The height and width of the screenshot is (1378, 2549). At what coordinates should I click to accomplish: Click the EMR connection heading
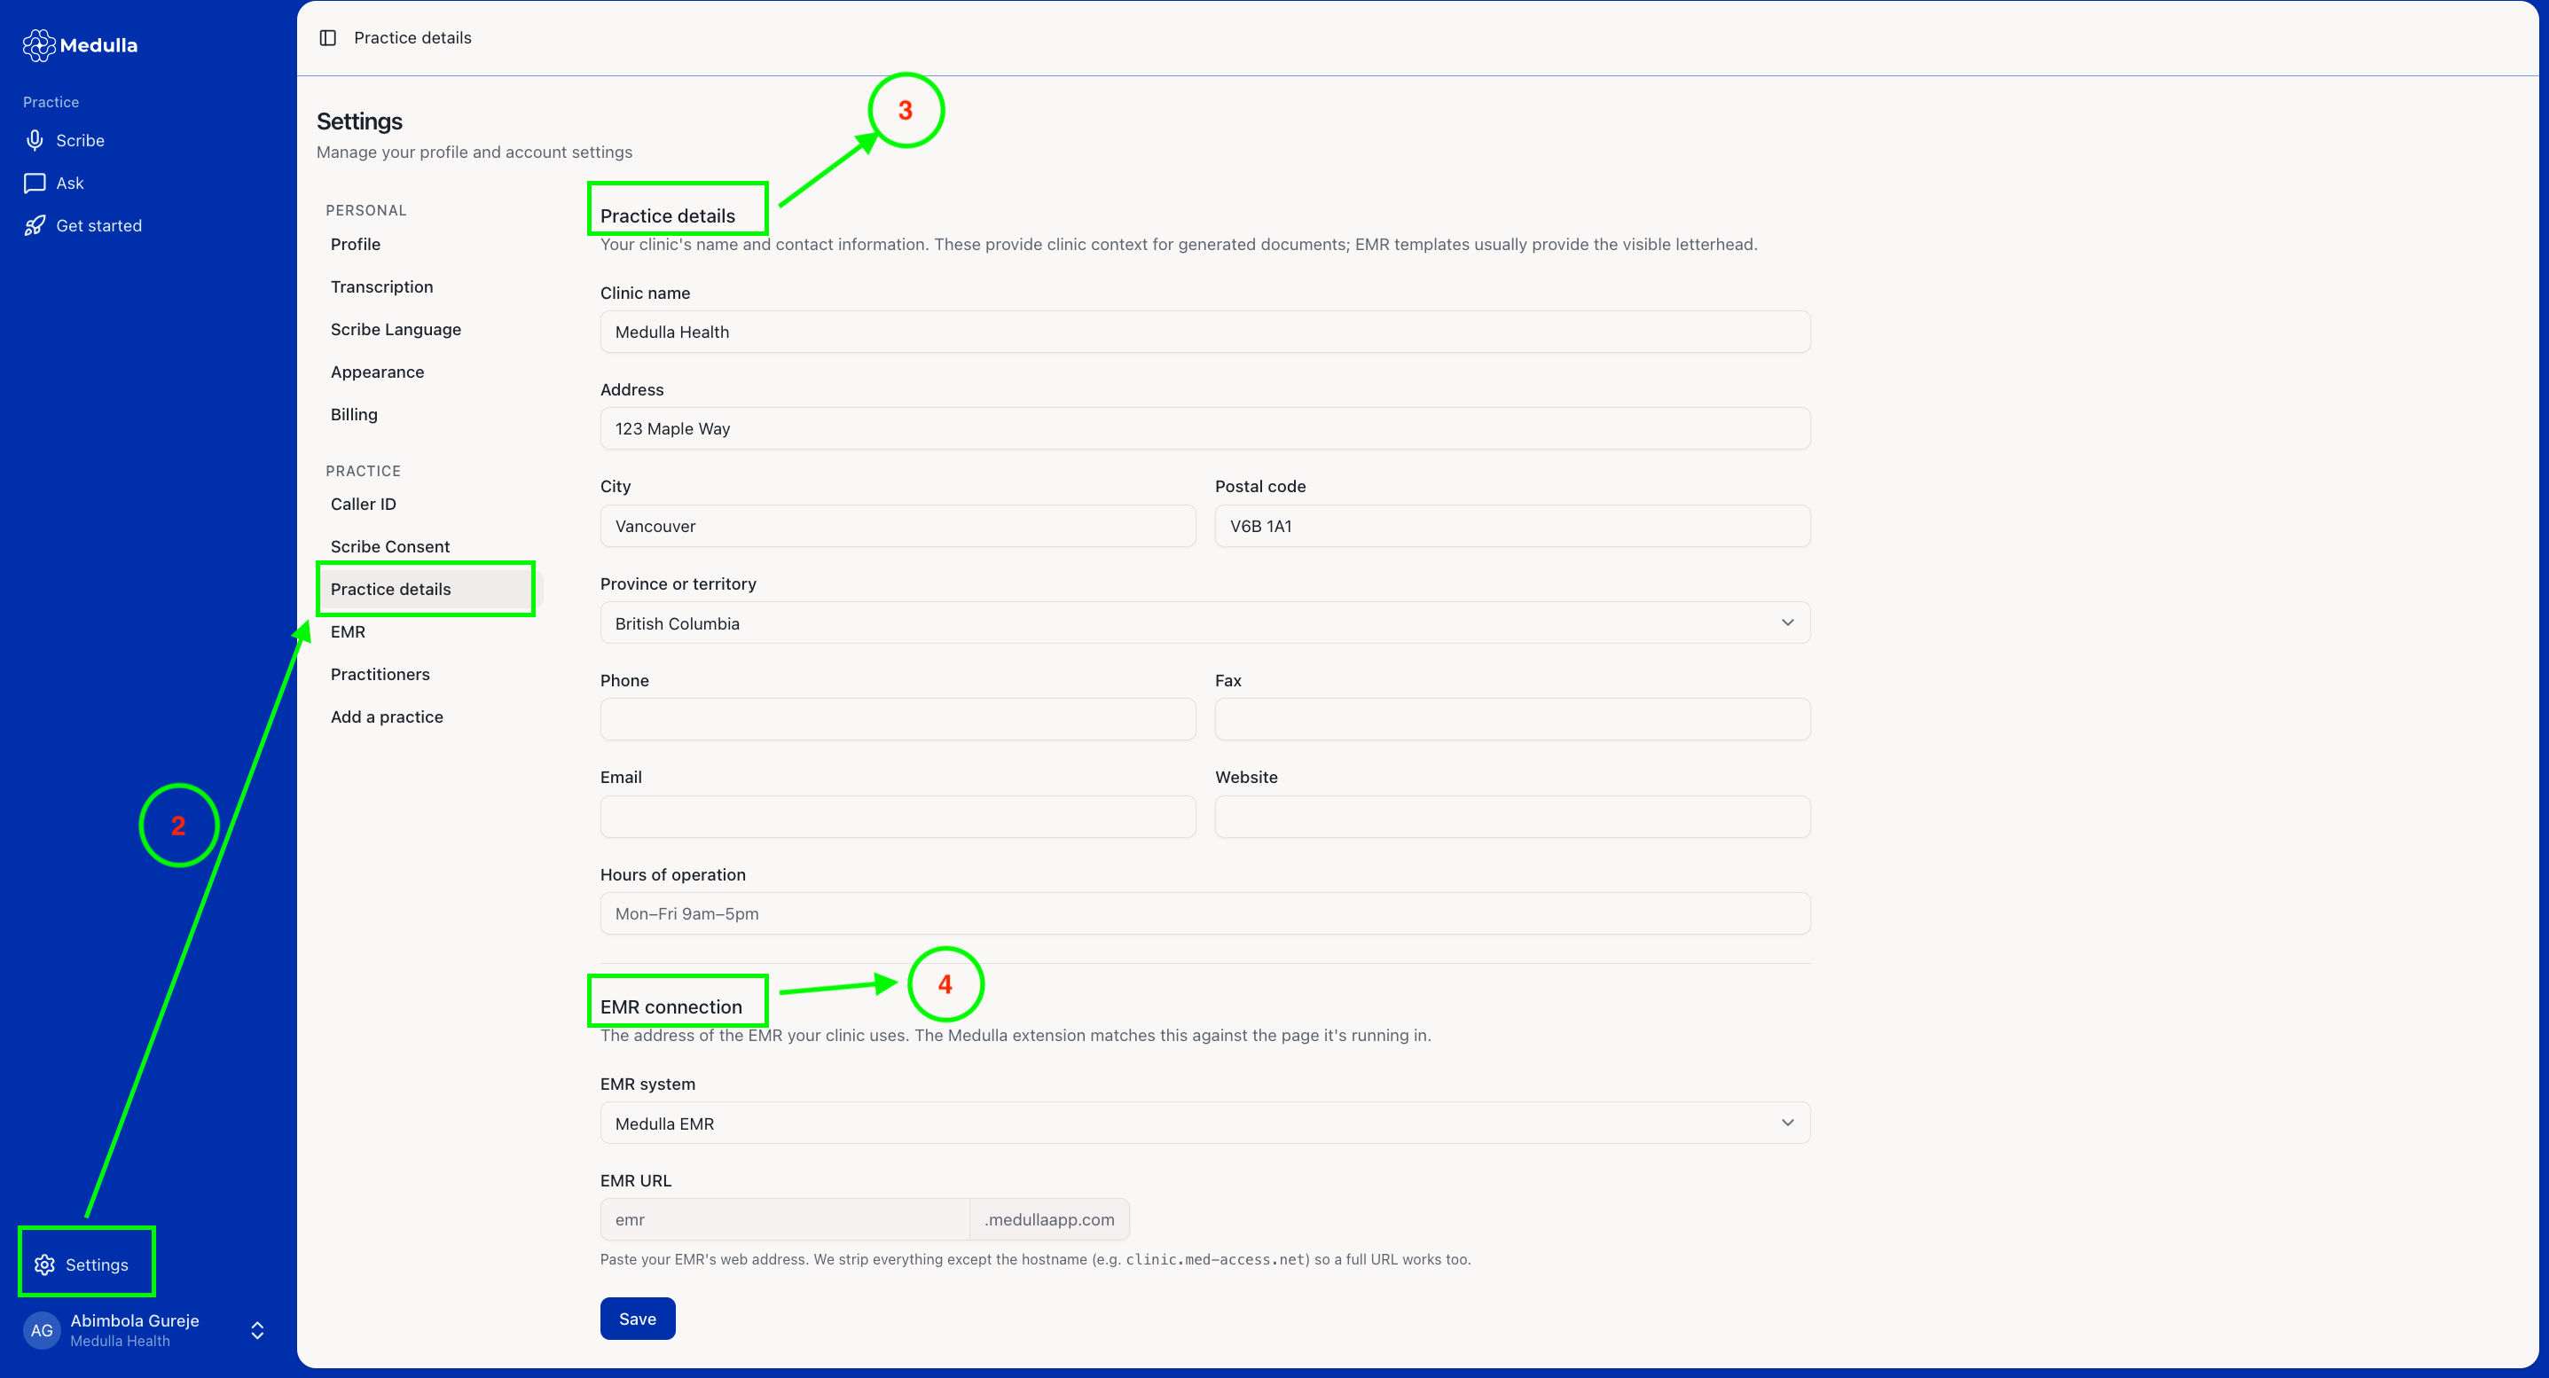point(671,1007)
